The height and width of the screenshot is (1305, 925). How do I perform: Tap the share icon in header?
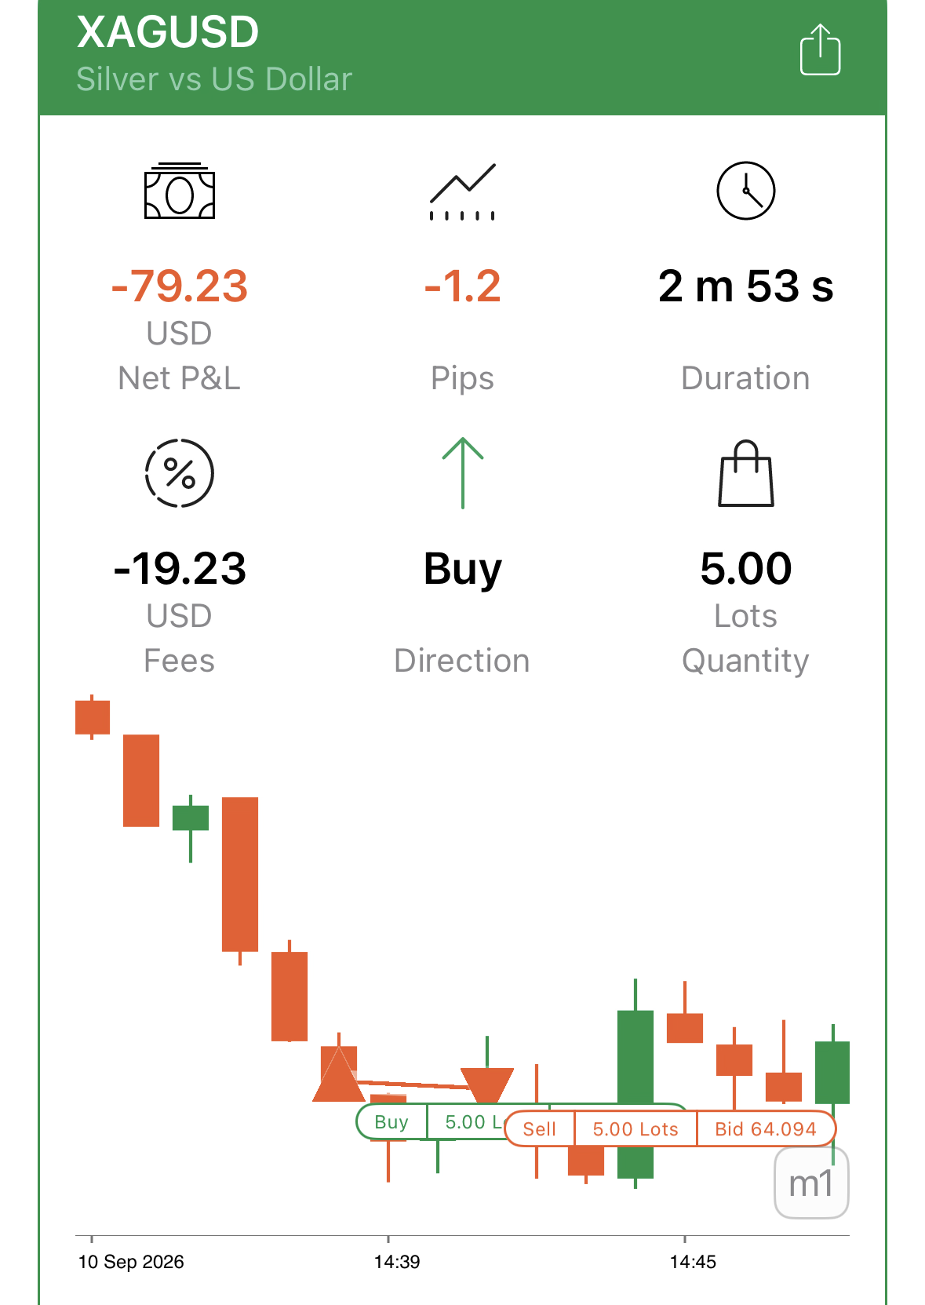(x=820, y=50)
